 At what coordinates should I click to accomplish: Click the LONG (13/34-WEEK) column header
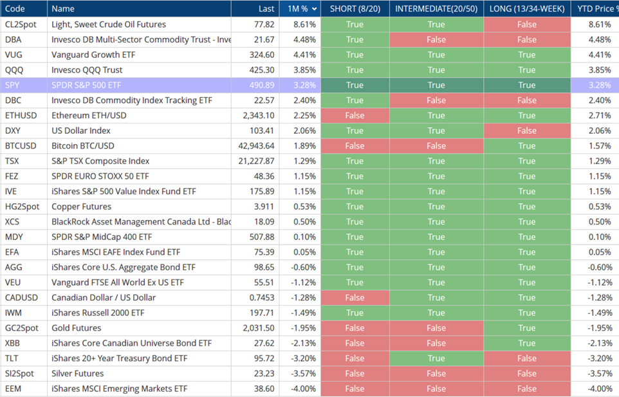point(526,9)
